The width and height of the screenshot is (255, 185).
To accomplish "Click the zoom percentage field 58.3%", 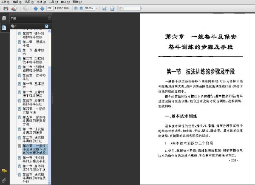I will click(90, 8).
